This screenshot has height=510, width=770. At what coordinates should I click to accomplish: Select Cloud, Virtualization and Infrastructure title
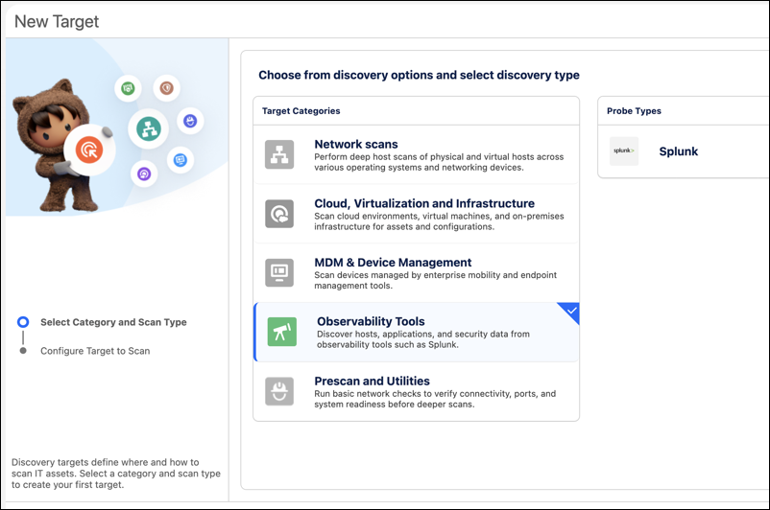tap(424, 203)
